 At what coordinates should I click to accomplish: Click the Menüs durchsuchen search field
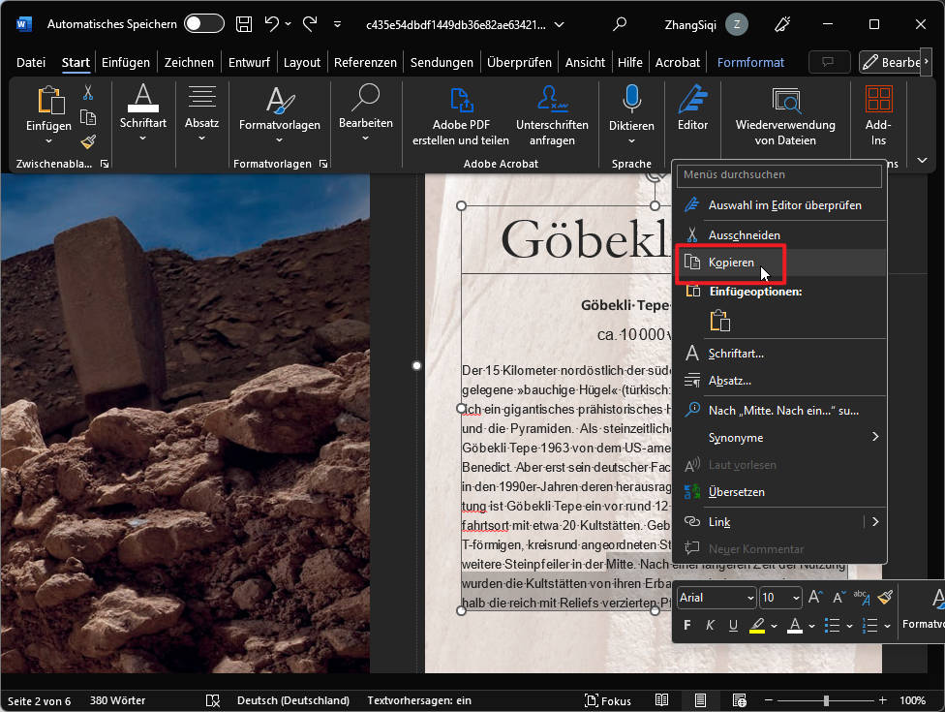coord(779,174)
